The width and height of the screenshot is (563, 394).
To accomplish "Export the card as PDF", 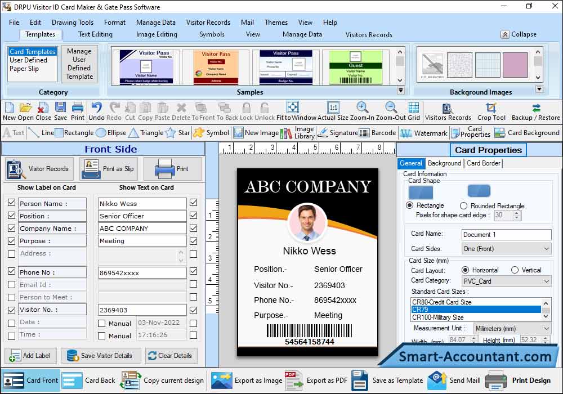I will coord(316,380).
